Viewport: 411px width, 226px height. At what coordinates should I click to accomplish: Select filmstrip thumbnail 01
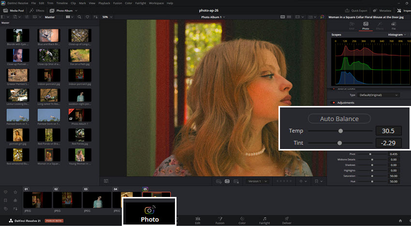38,200
